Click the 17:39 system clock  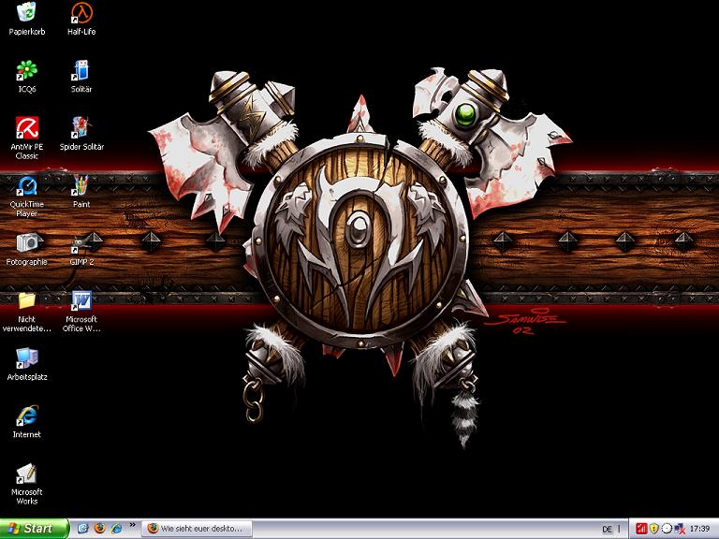tap(699, 529)
